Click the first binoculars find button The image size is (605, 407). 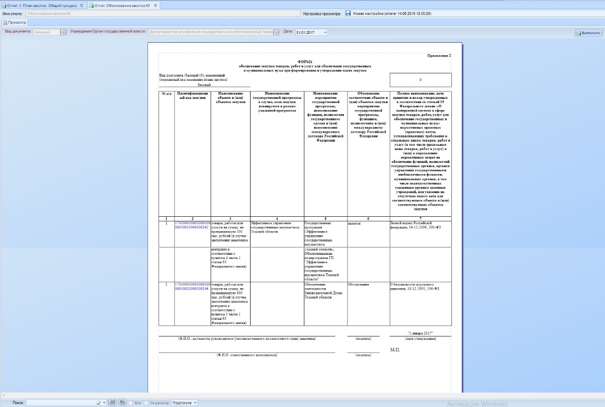point(113,402)
